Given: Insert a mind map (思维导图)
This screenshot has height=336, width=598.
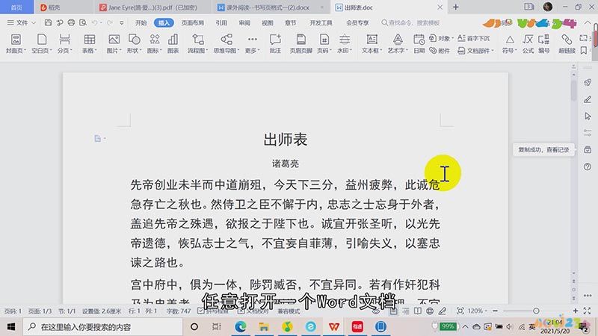Looking at the screenshot, I should (x=226, y=43).
